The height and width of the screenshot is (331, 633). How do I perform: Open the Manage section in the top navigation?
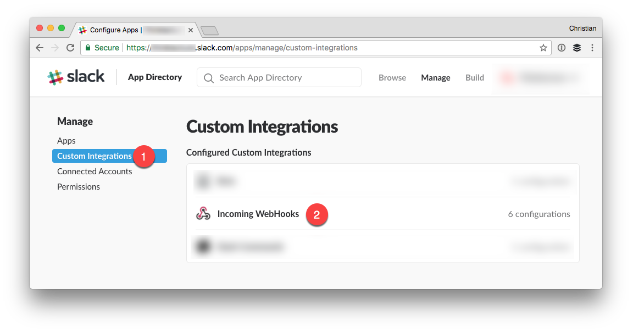pos(435,77)
